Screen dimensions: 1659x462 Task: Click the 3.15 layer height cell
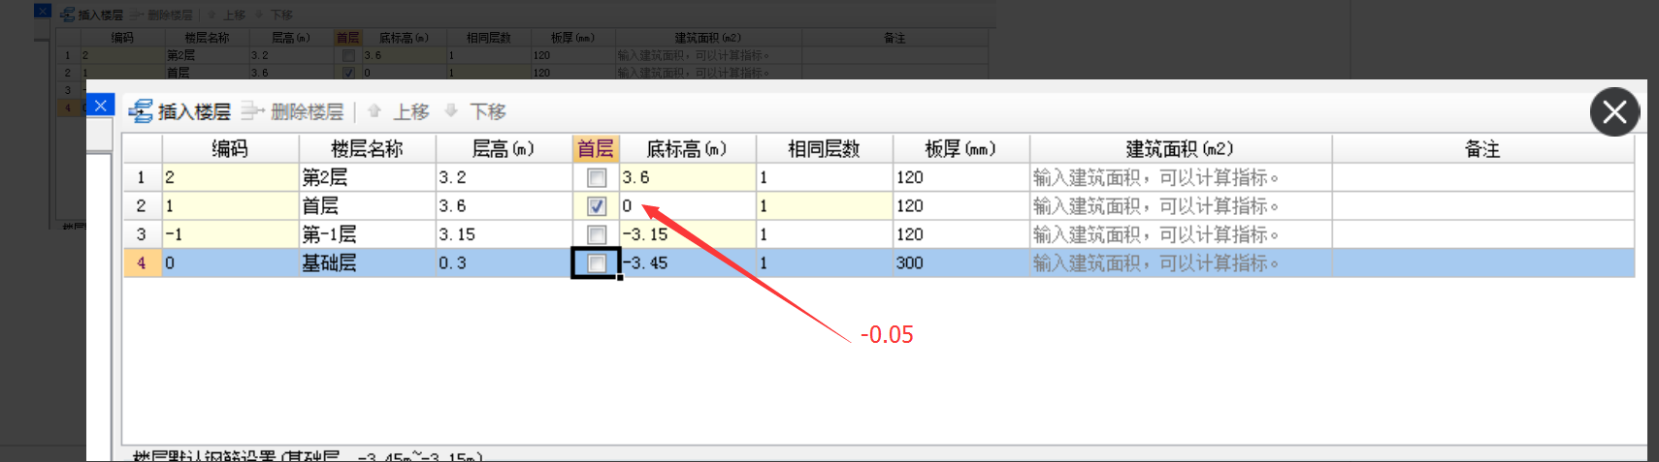coord(504,234)
